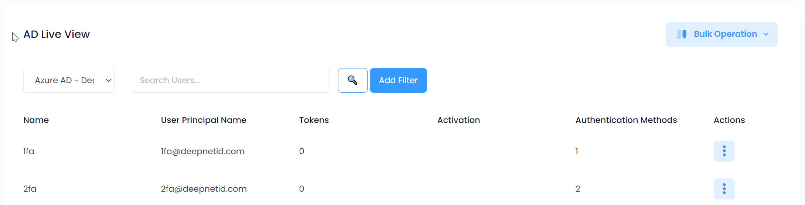Click the magnifying glass search button

352,80
